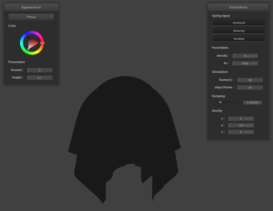Click the steps/frame value field
273x211 pixels.
click(x=250, y=88)
